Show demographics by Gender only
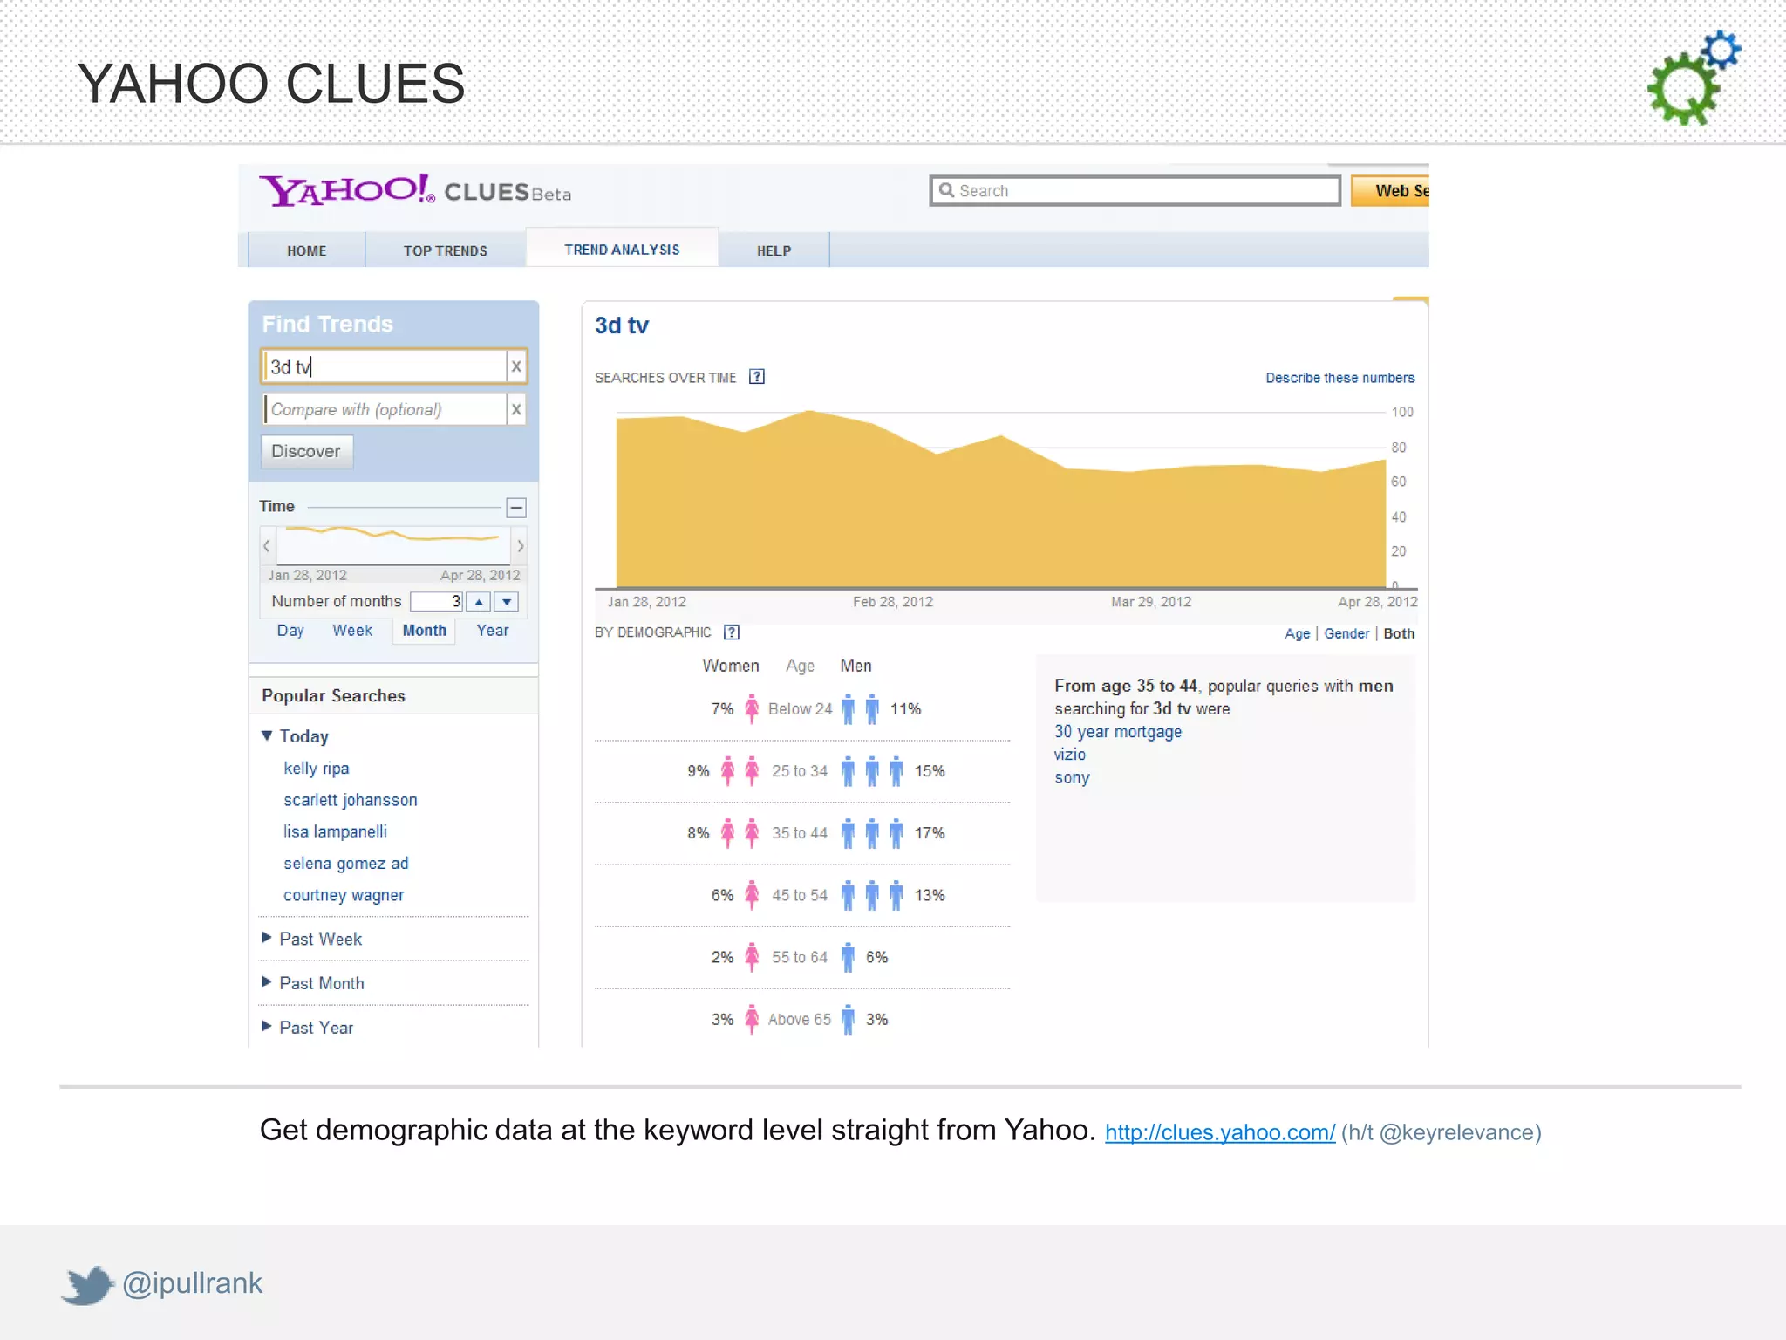This screenshot has width=1786, height=1340. (x=1346, y=634)
